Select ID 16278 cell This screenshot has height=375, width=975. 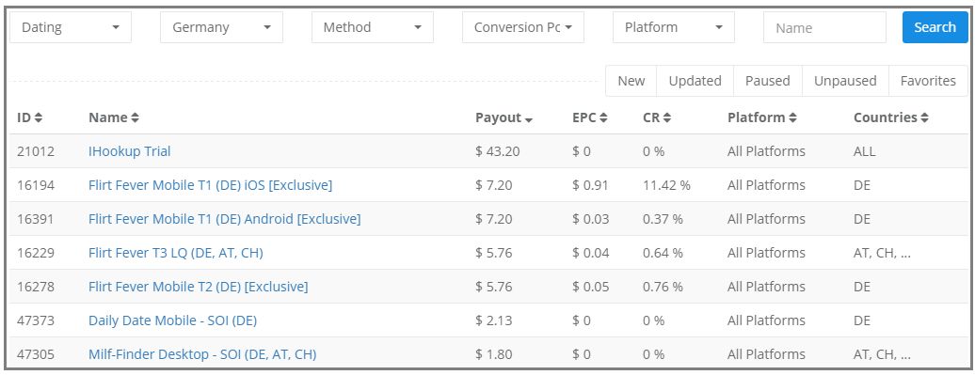(36, 287)
